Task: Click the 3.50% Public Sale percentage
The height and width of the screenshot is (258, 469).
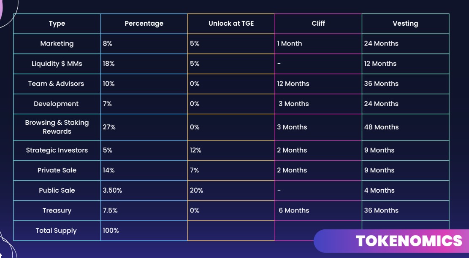Action: [112, 190]
